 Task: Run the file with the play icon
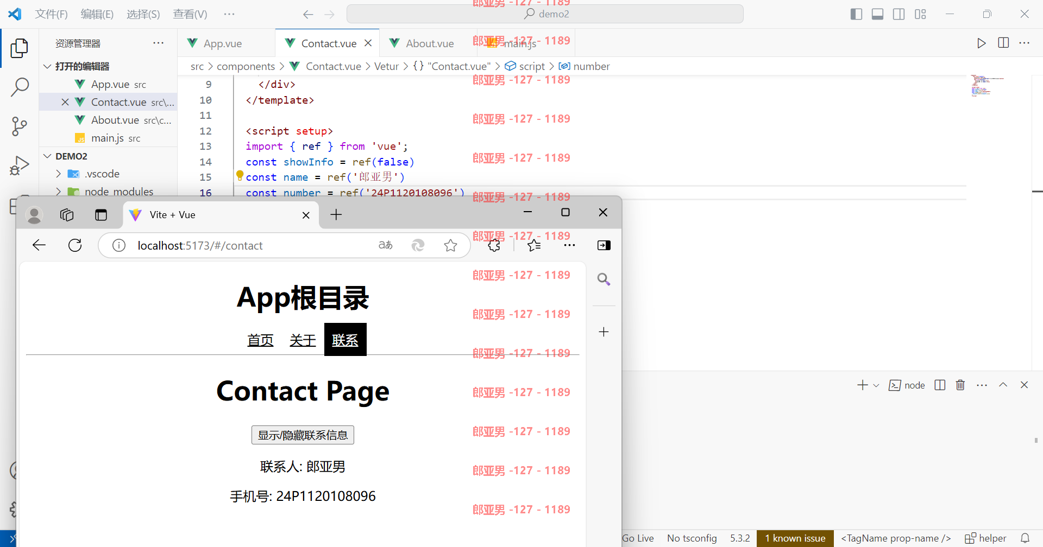click(x=981, y=43)
